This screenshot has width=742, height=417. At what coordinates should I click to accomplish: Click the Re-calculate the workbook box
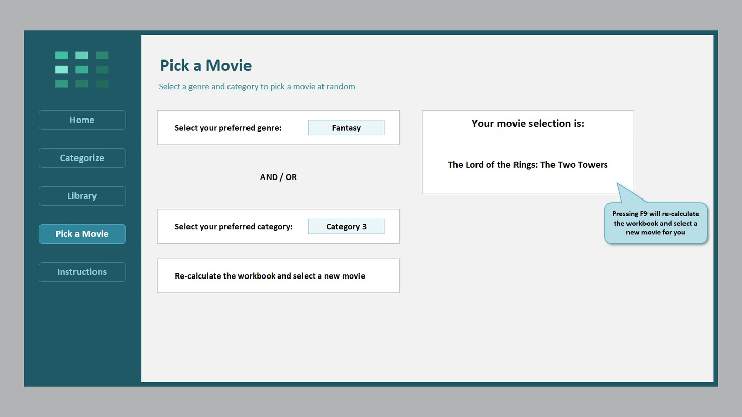(278, 276)
